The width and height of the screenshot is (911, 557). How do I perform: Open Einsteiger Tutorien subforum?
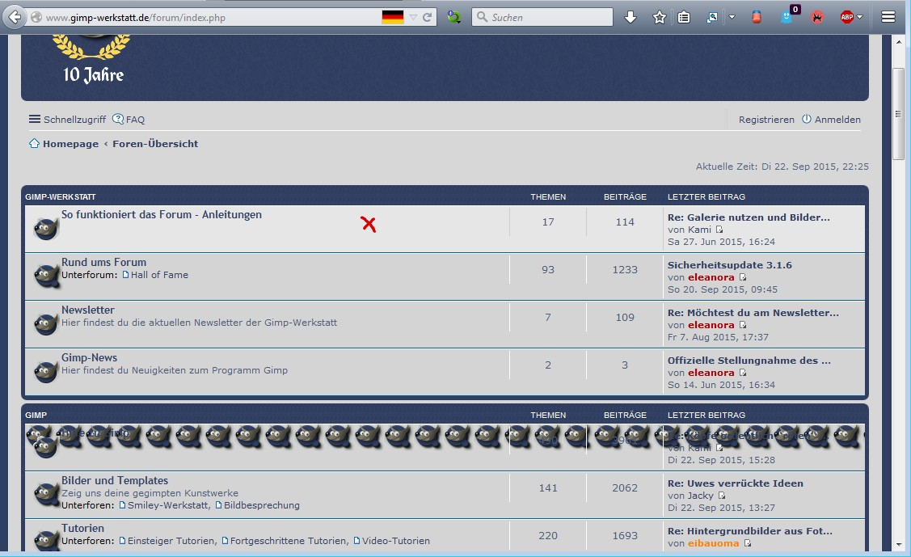click(171, 541)
